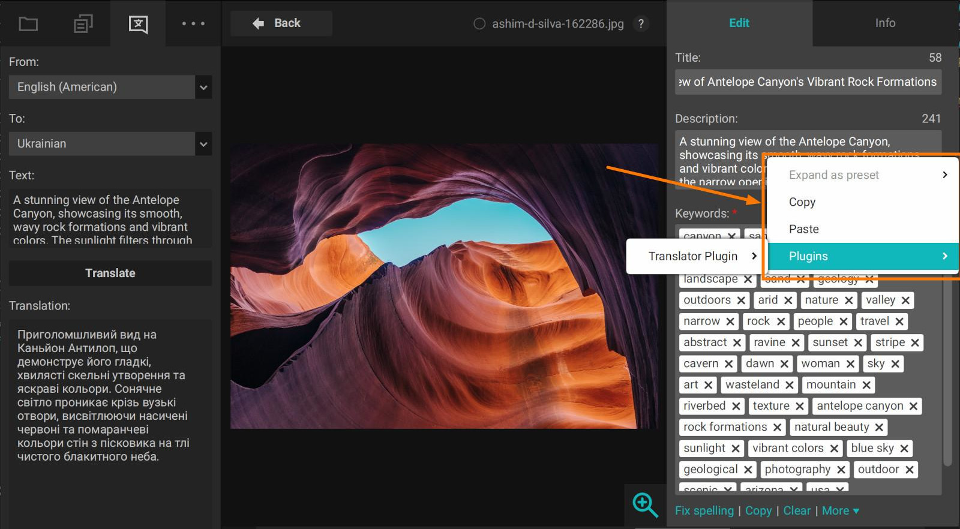Choose Copy in the context menu
This screenshot has height=529, width=960.
(863, 202)
